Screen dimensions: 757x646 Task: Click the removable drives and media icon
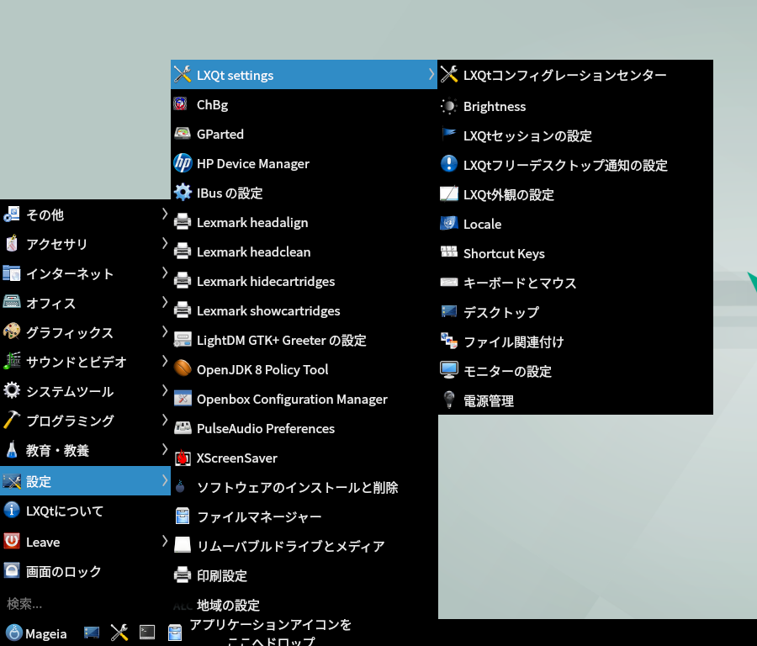183,545
